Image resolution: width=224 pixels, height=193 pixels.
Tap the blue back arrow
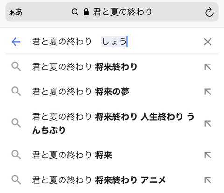pos(16,42)
